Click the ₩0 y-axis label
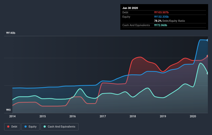The width and height of the screenshot is (212, 135). (x=8, y=110)
